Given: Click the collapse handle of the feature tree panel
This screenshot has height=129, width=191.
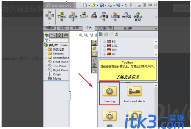Looking at the screenshot, I should 70,96.
